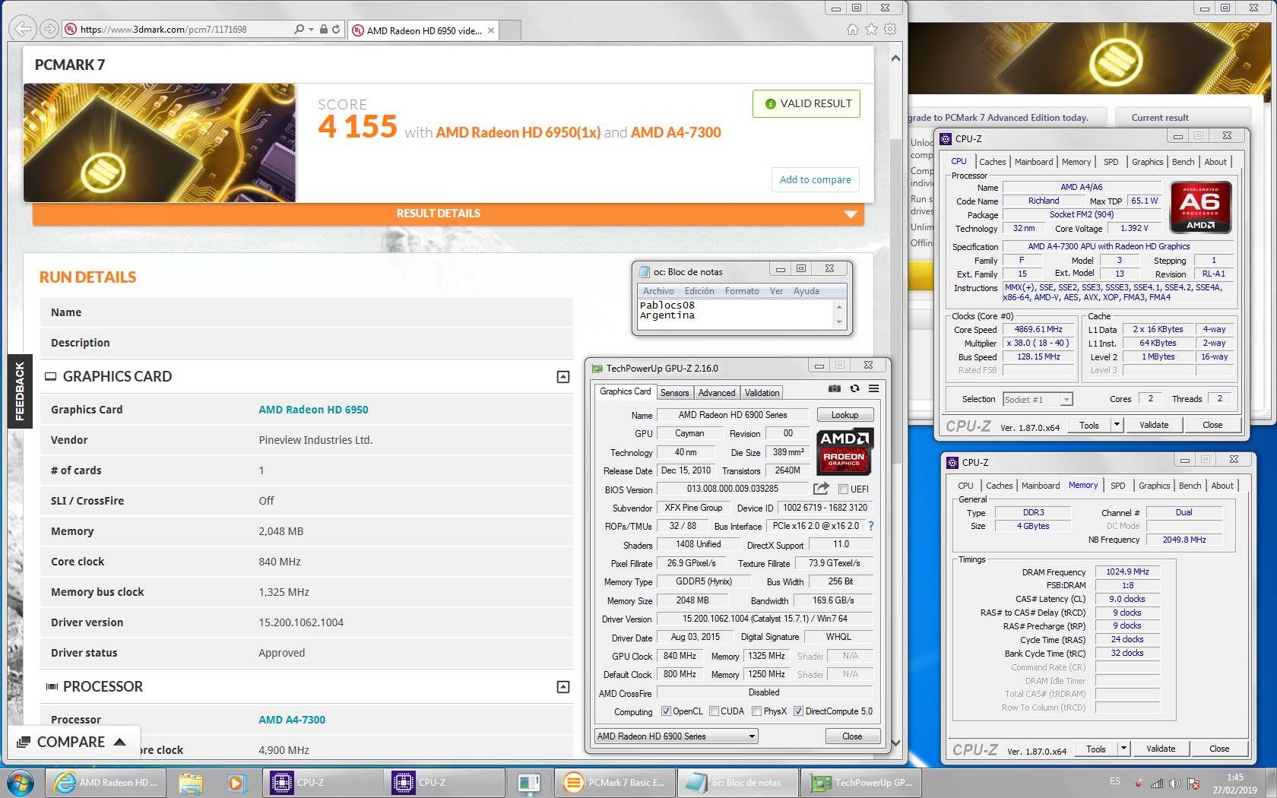The image size is (1277, 798).
Task: Click the BIOS export share icon
Action: 821,489
